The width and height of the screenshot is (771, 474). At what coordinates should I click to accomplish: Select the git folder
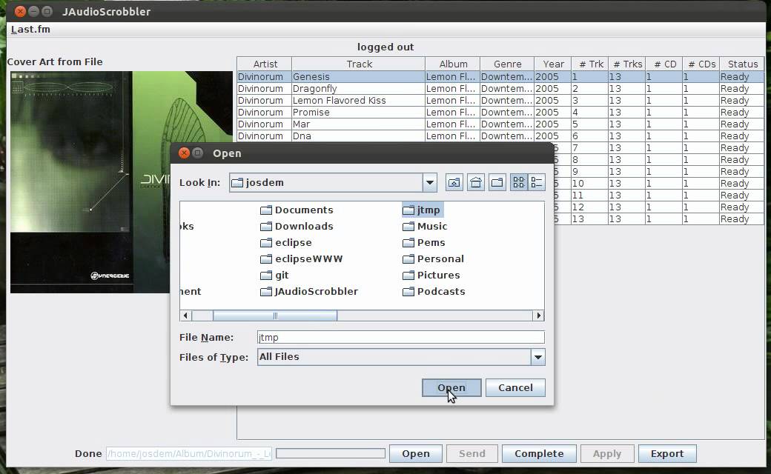click(274, 275)
